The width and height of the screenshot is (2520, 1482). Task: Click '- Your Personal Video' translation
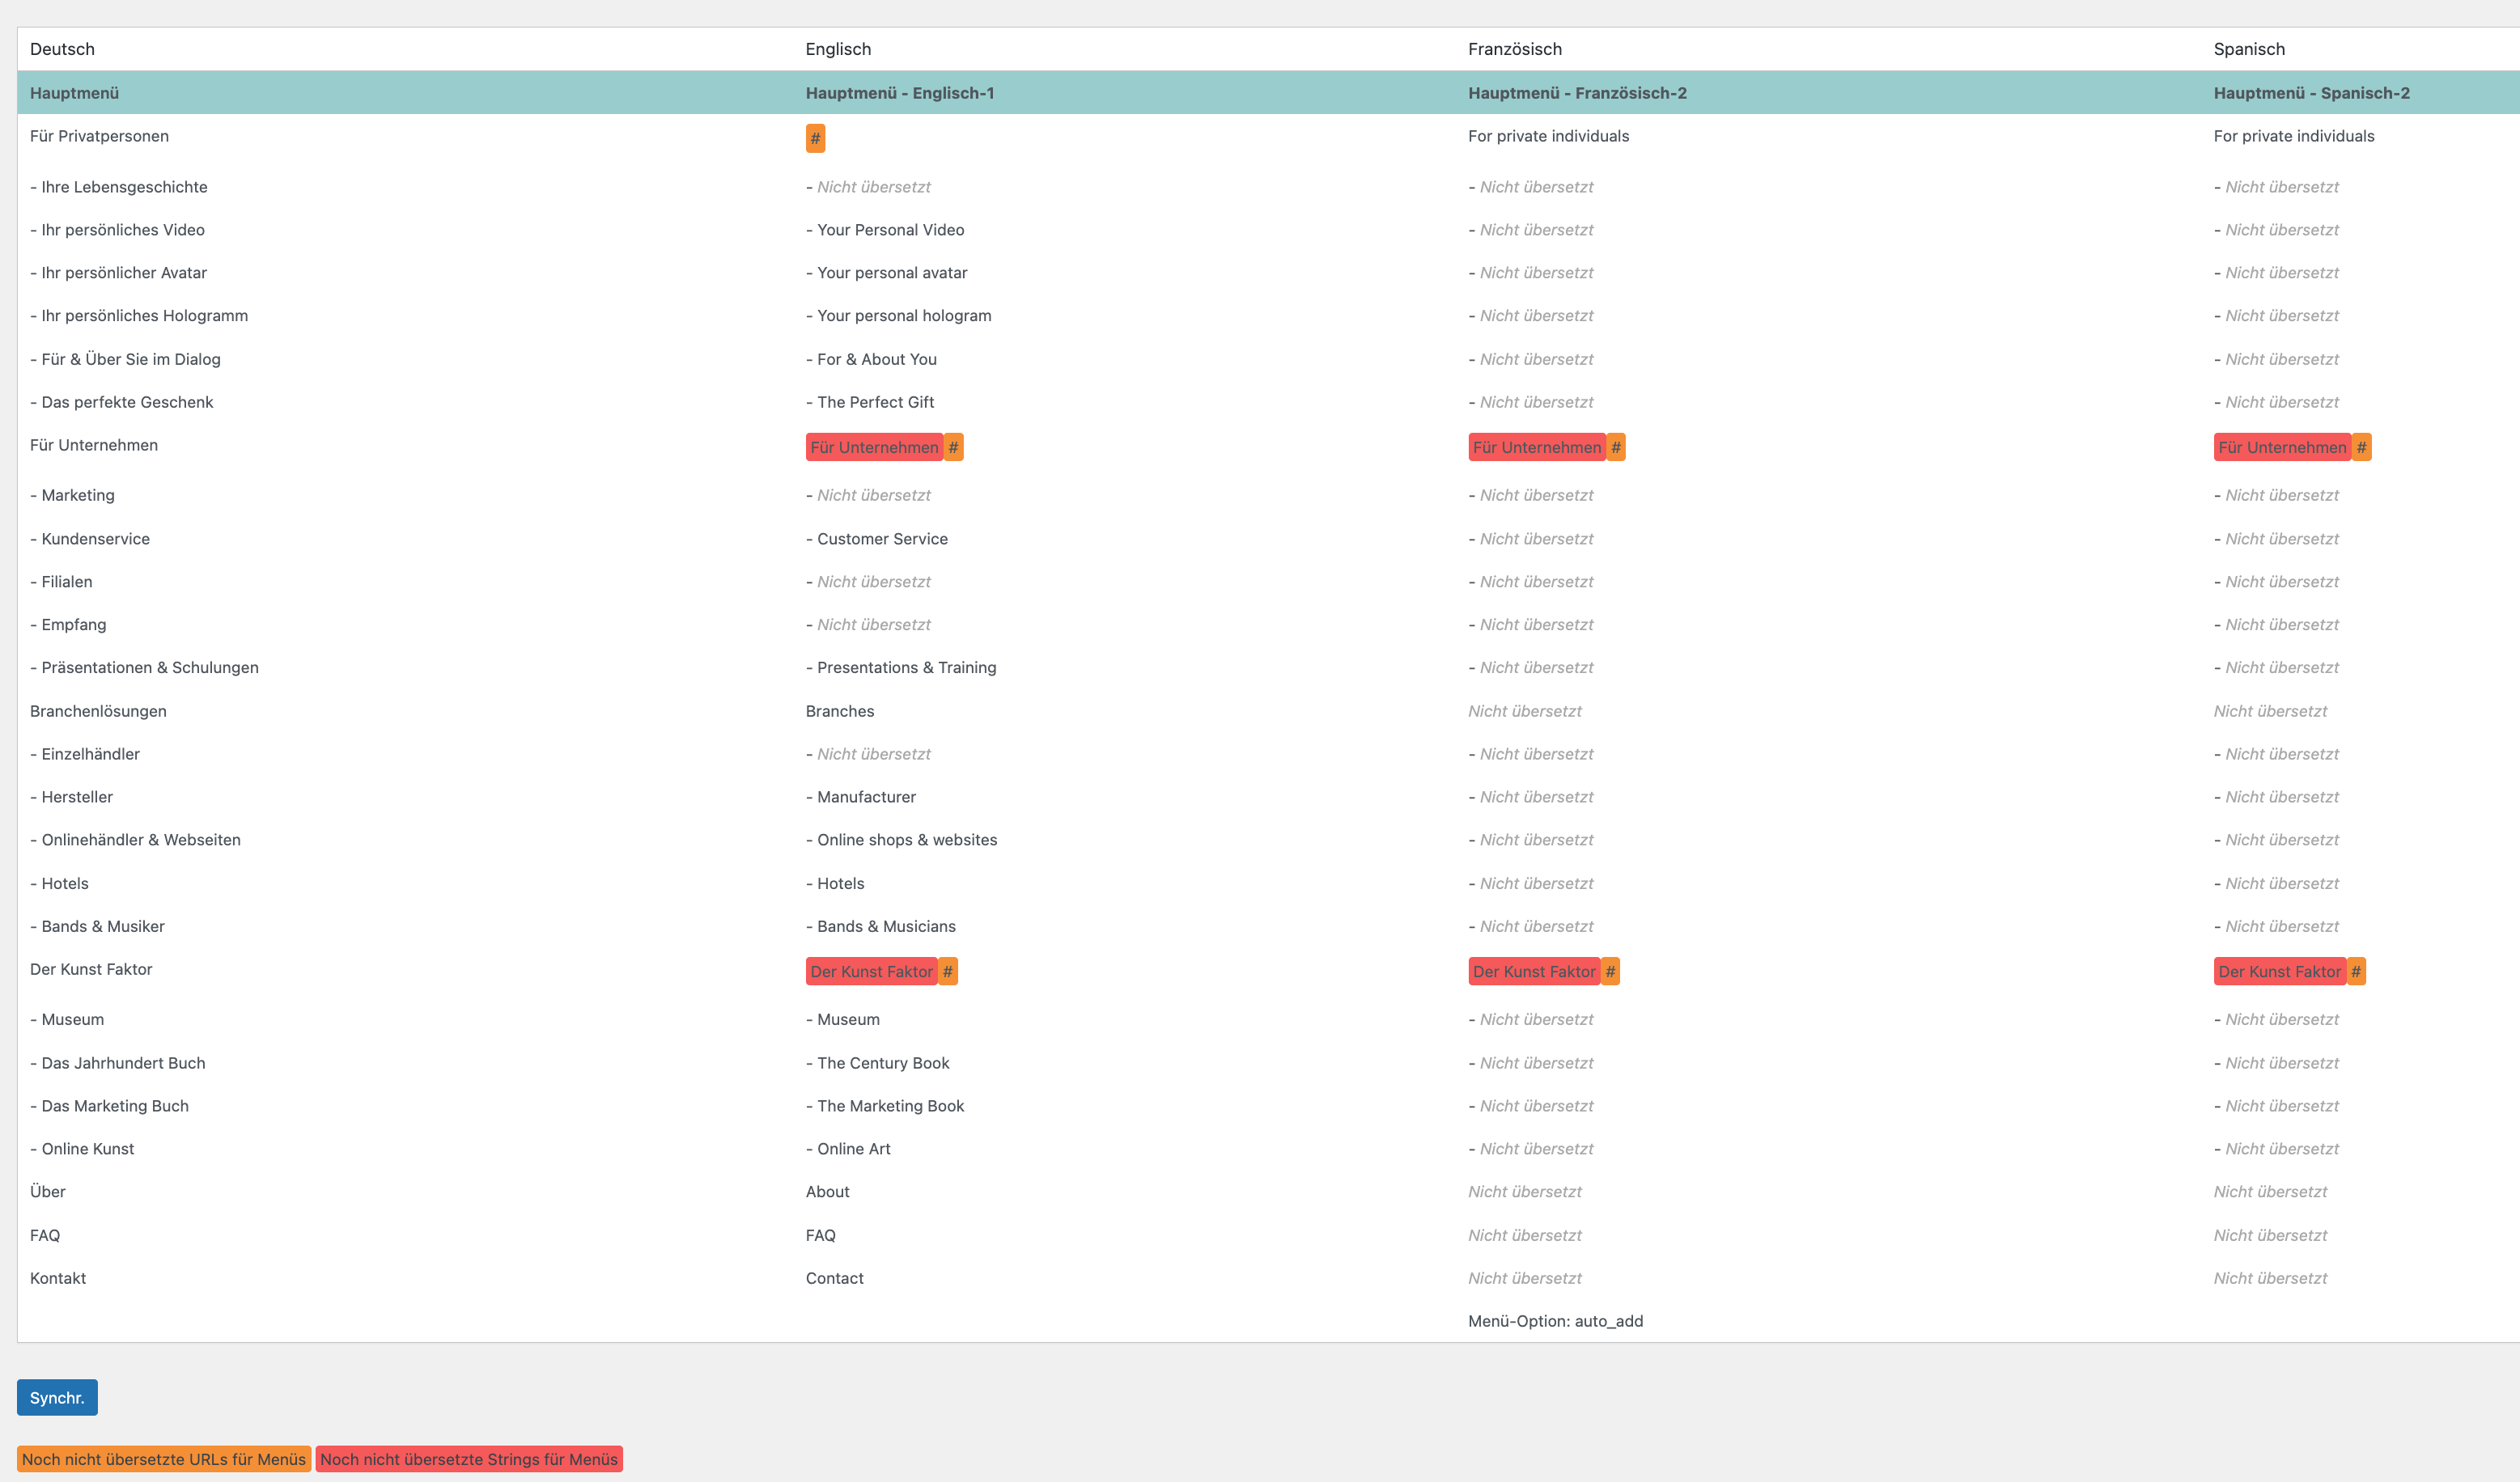pos(885,230)
